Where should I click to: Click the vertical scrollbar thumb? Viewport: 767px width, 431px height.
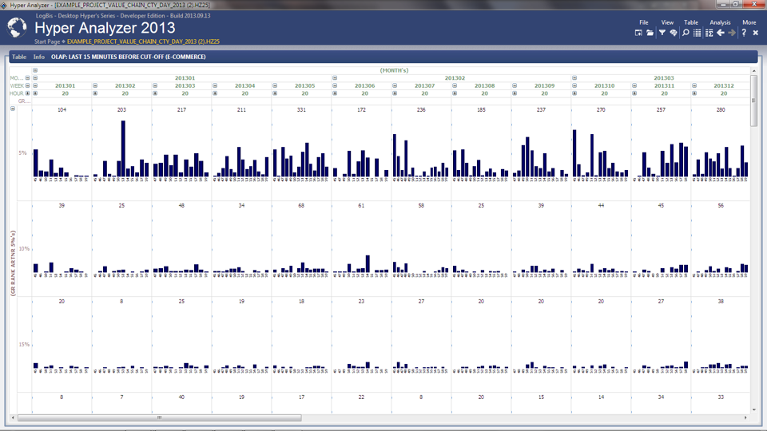point(753,101)
